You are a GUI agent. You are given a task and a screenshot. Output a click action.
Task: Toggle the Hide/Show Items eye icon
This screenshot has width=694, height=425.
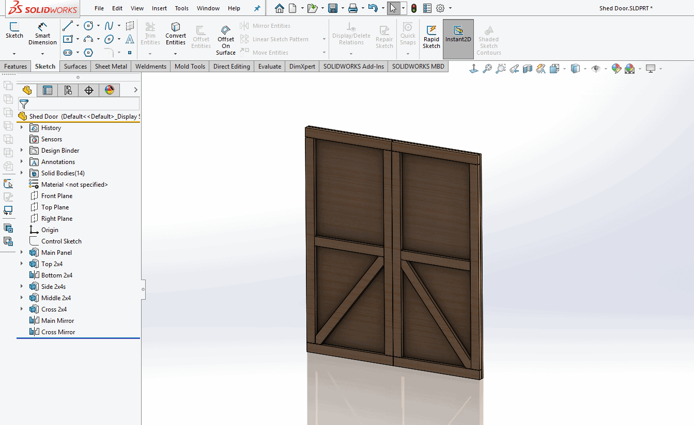pos(596,69)
